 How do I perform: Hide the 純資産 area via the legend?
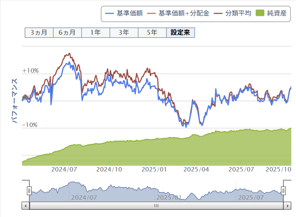(x=271, y=14)
